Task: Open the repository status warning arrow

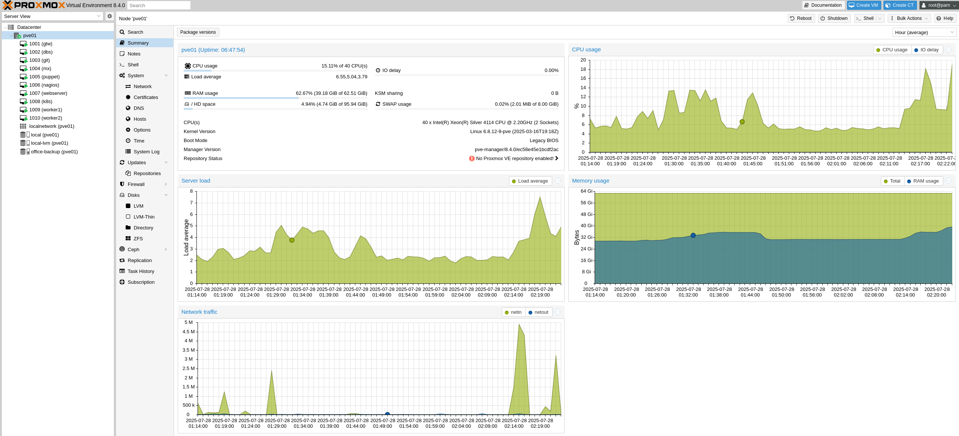Action: [x=557, y=159]
